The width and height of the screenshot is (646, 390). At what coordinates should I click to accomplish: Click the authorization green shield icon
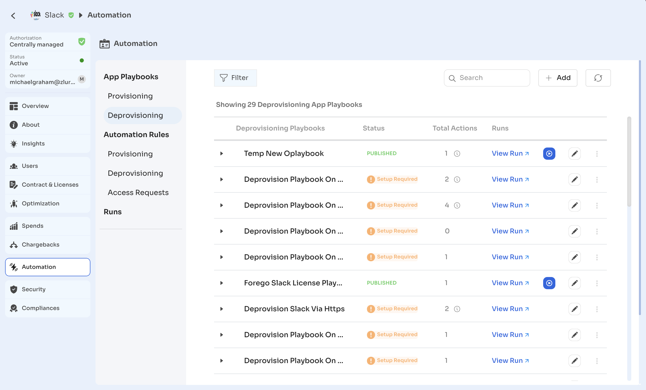[82, 41]
